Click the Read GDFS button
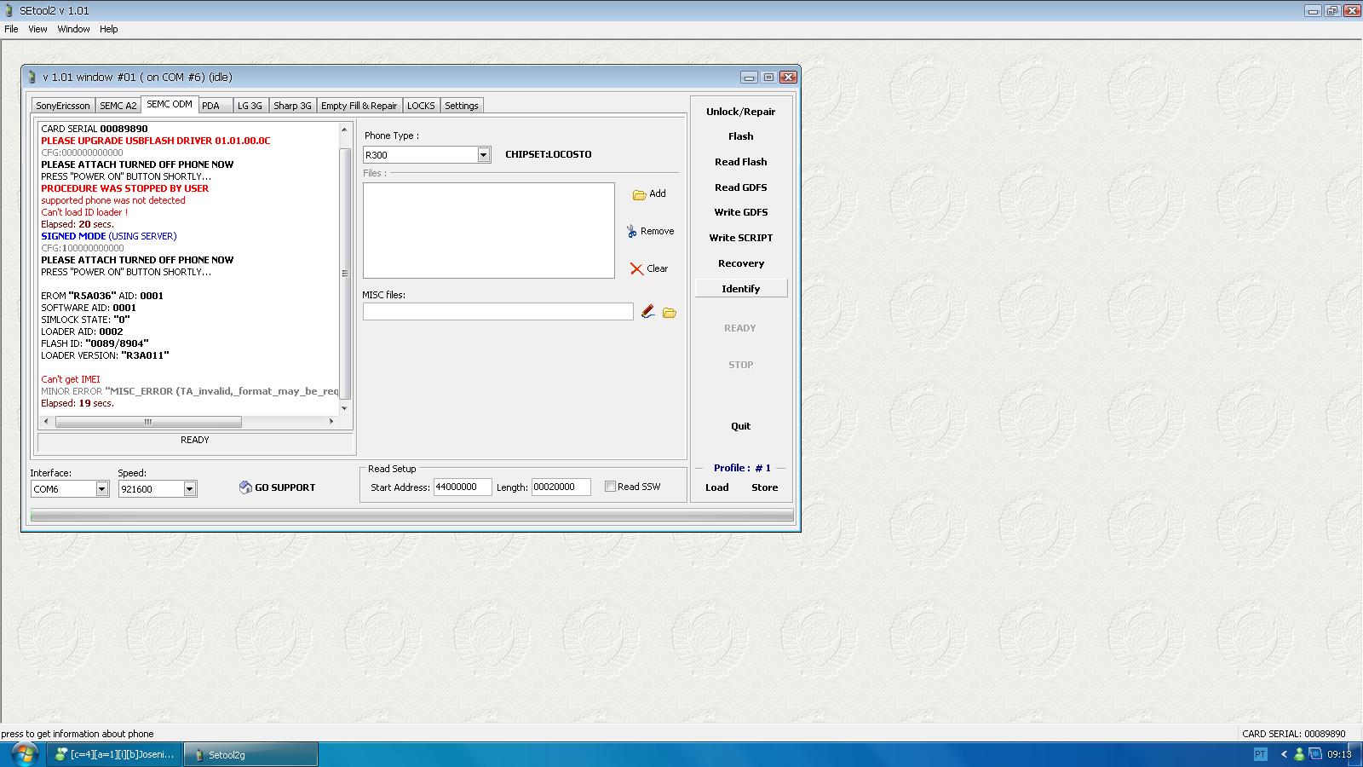Screen dimensions: 1363x767 [741, 187]
